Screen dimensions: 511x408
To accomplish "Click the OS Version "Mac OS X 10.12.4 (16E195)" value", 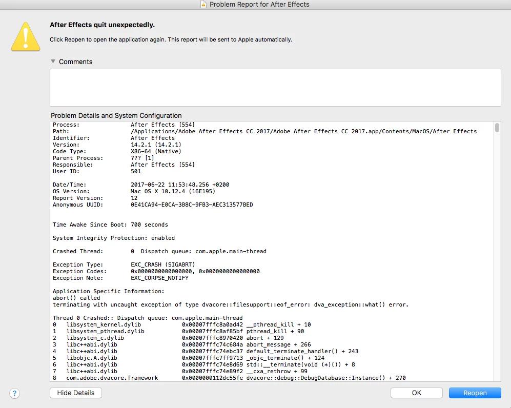I will [173, 191].
